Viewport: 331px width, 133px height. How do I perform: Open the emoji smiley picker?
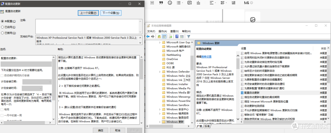pyautogui.click(x=170, y=3)
